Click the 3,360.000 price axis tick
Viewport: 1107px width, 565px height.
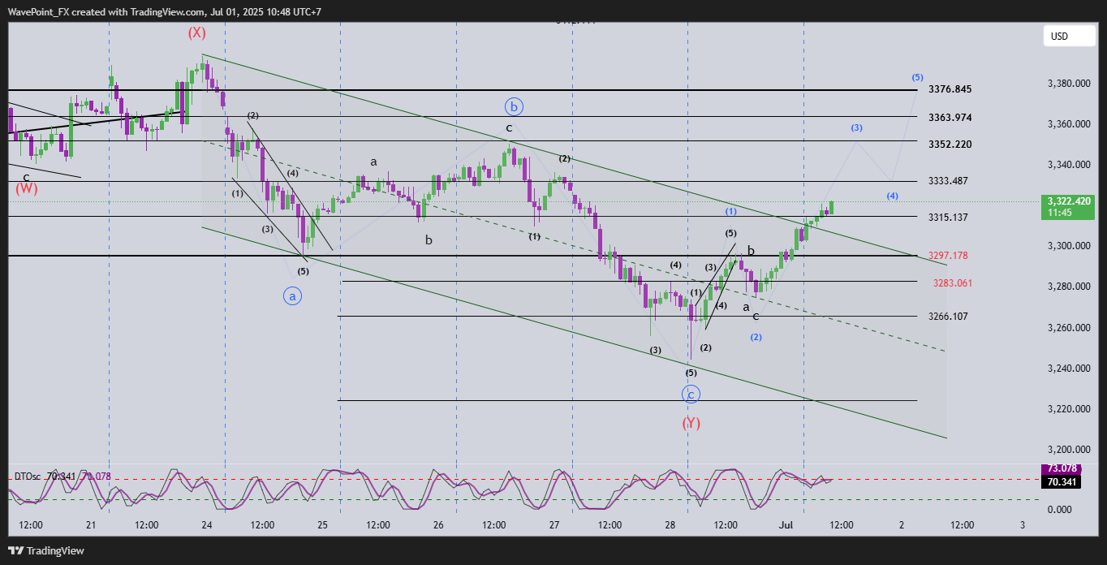tap(1068, 124)
